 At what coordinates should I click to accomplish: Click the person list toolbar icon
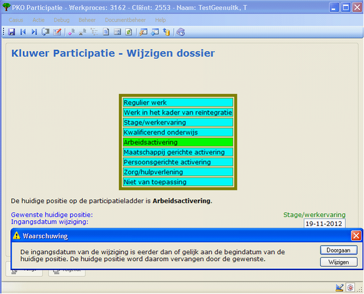click(x=82, y=32)
